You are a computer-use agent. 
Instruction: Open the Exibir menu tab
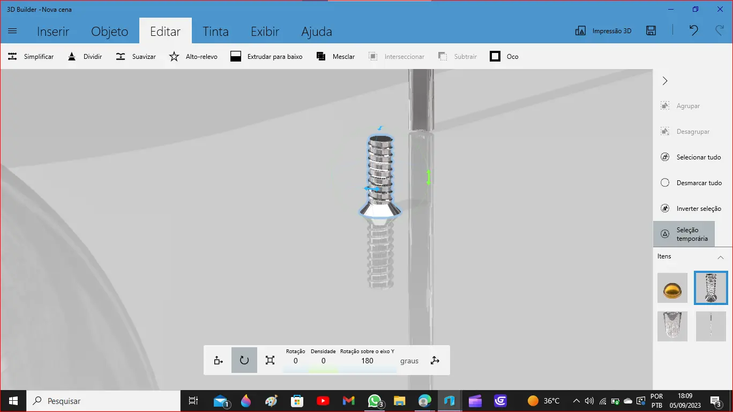click(265, 32)
